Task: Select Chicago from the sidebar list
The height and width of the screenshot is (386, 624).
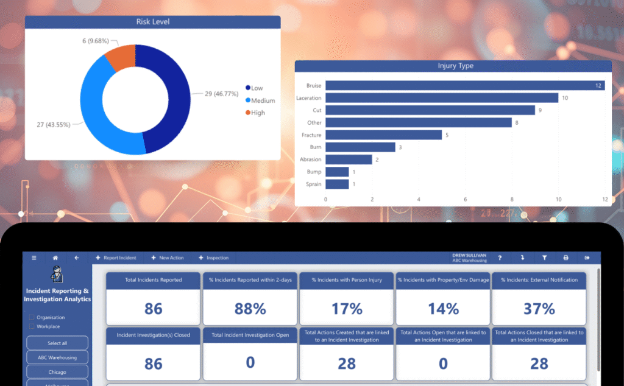Action: (57, 371)
